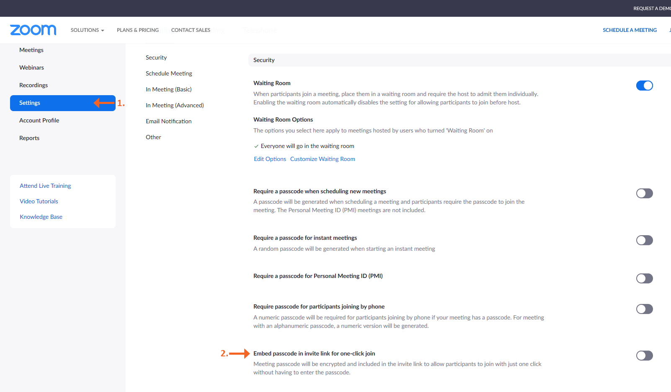
Task: Disable the Waiting Room toggle
Action: click(644, 86)
